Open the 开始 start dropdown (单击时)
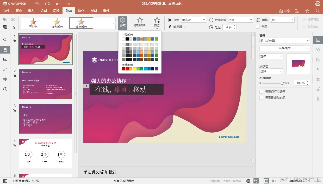 tap(194, 20)
